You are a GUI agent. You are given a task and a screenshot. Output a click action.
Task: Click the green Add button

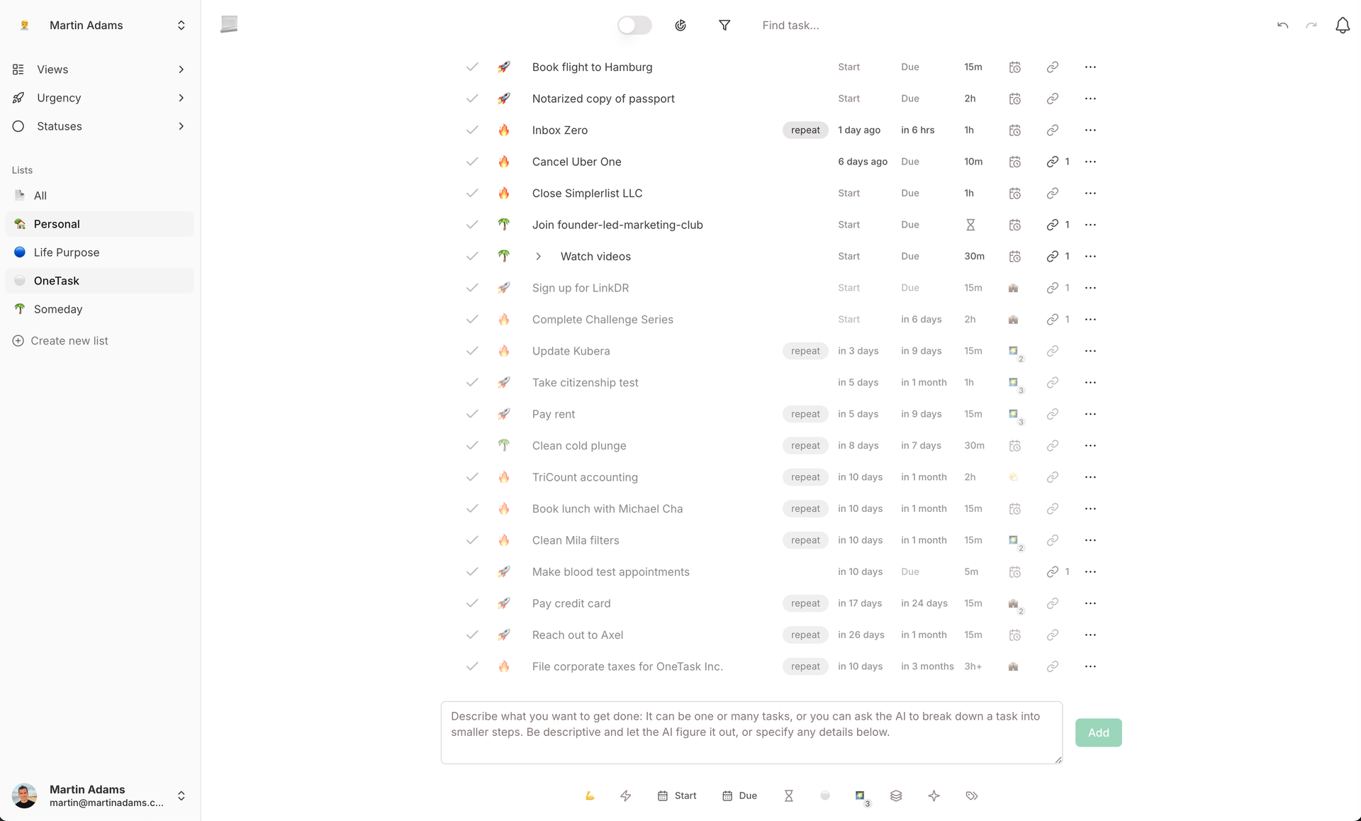[1098, 732]
